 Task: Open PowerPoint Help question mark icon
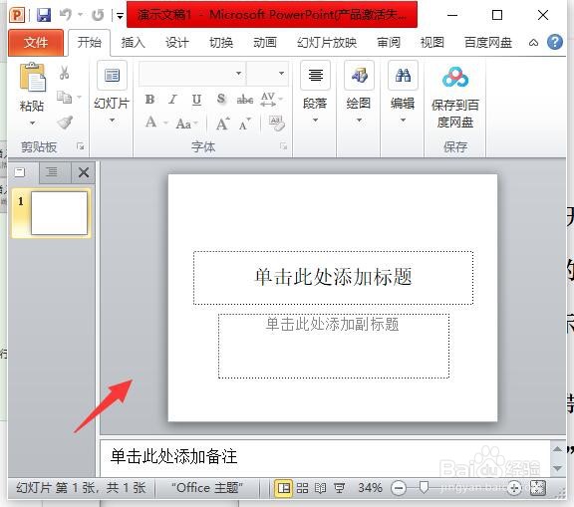tap(555, 42)
